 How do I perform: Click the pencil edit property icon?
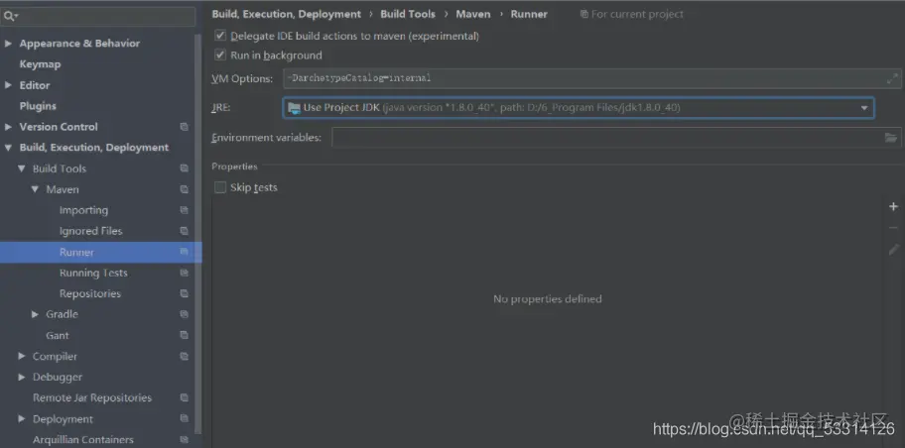[x=893, y=250]
